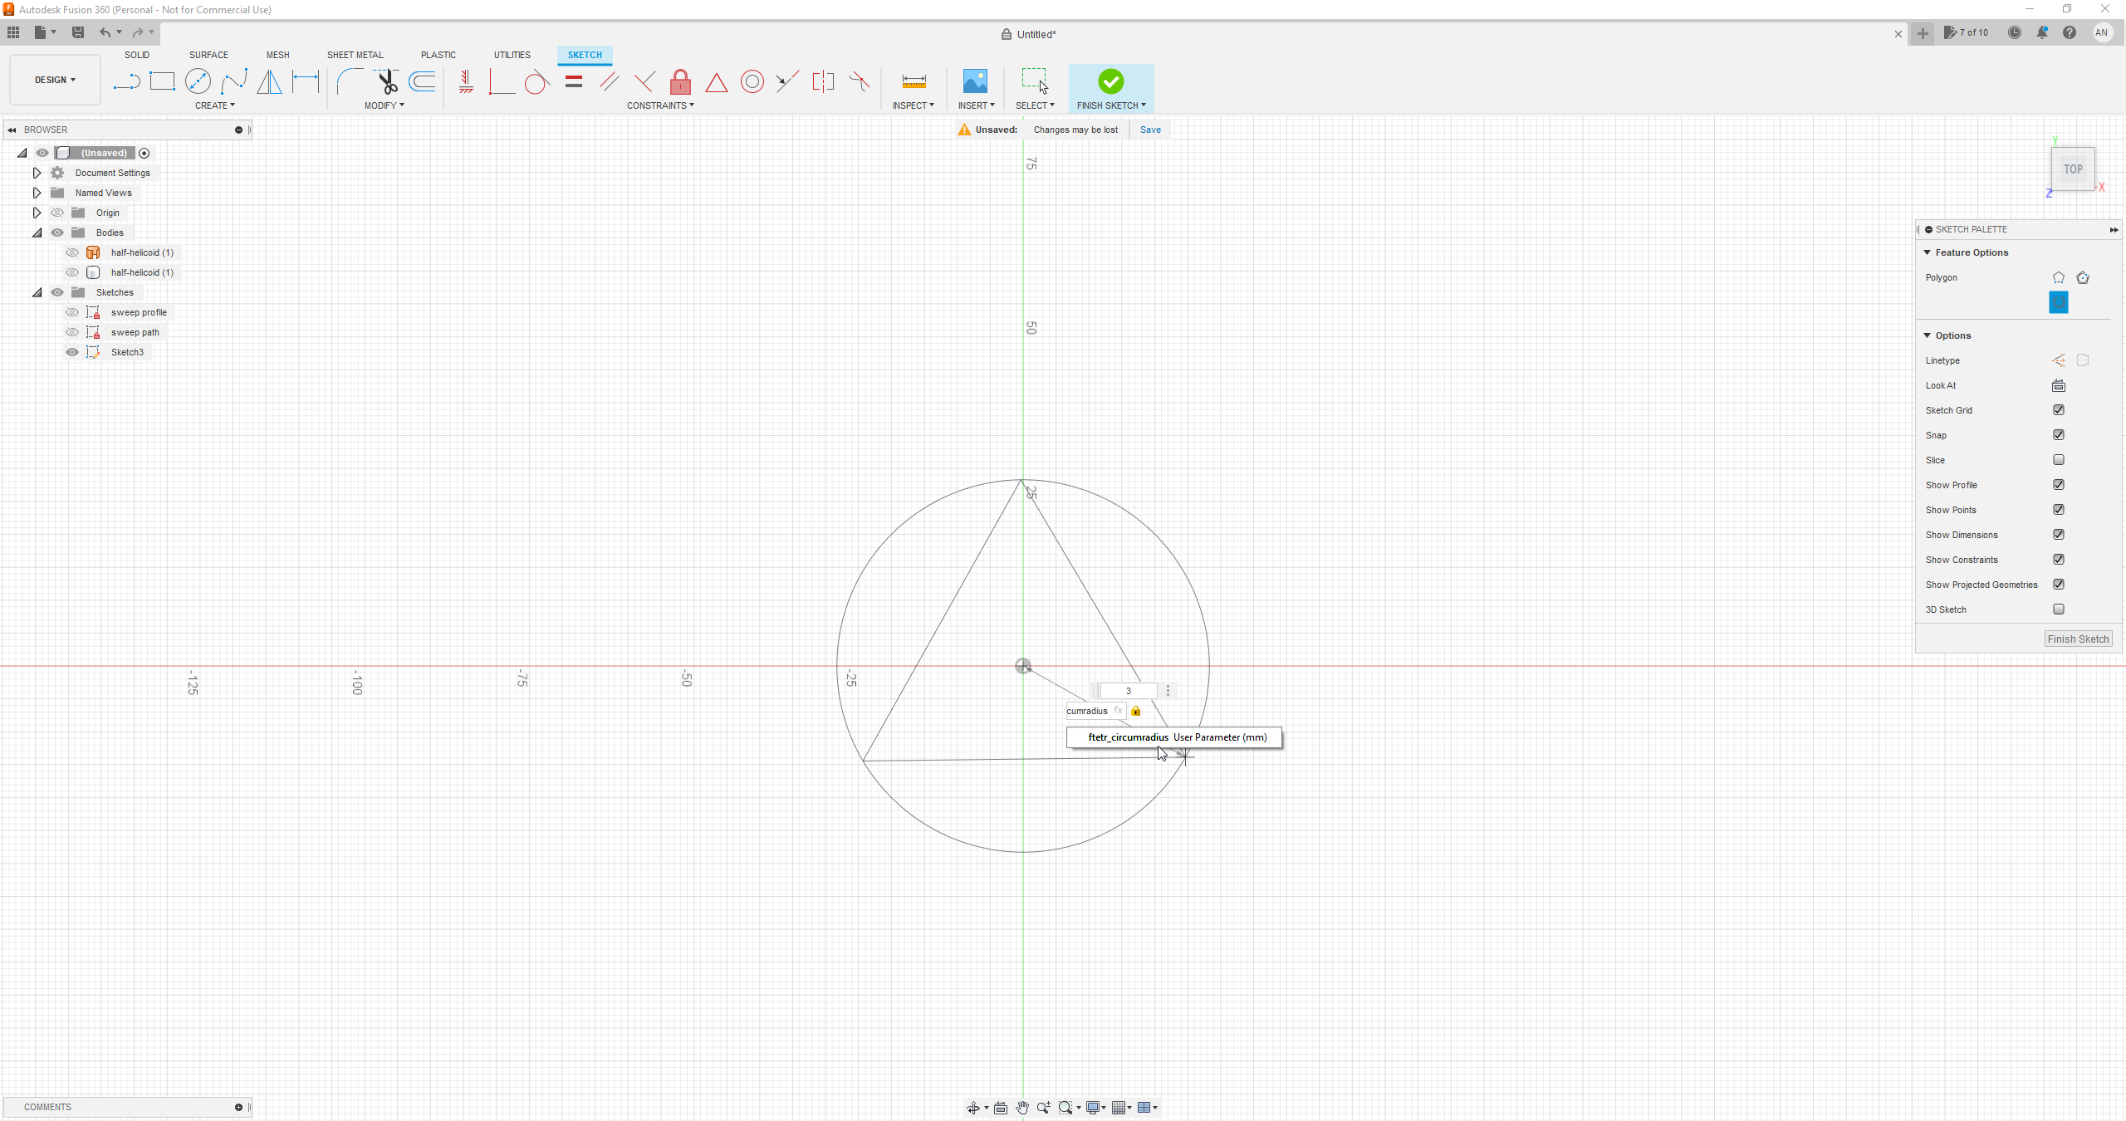The height and width of the screenshot is (1121, 2126).
Task: Apply the Coincident constraint
Action: click(502, 81)
